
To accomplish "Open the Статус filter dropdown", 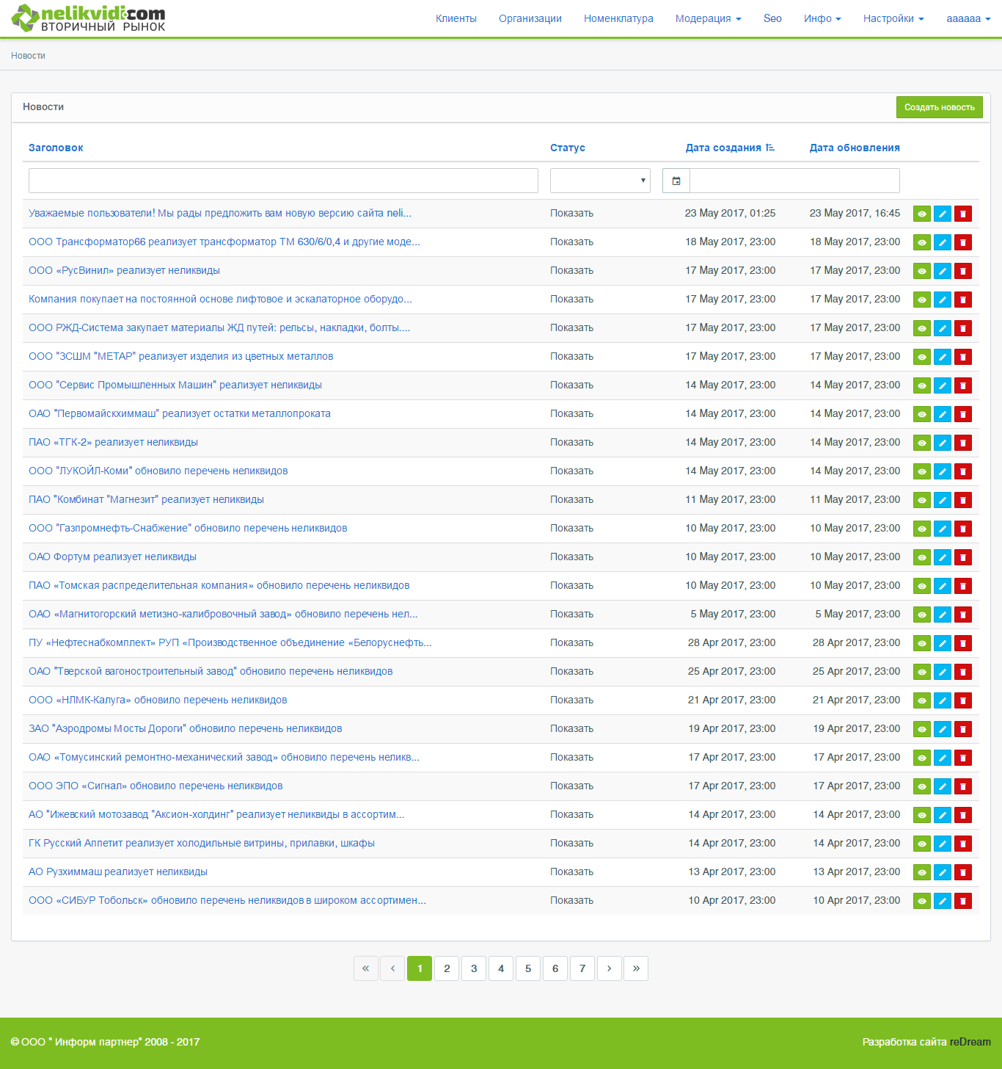I will [x=600, y=181].
